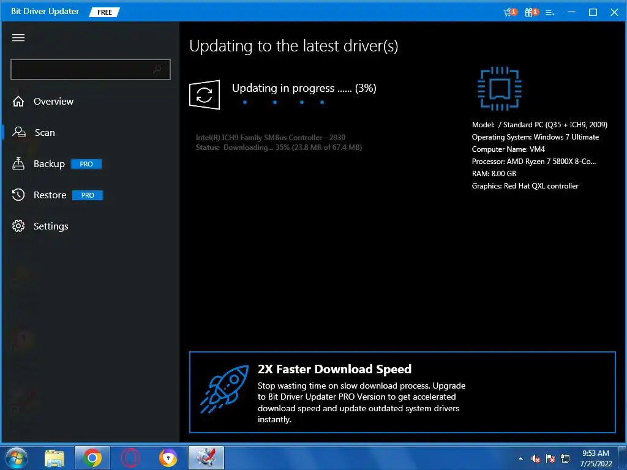
Task: Click the RAM 8.00 GB text
Action: coord(494,174)
